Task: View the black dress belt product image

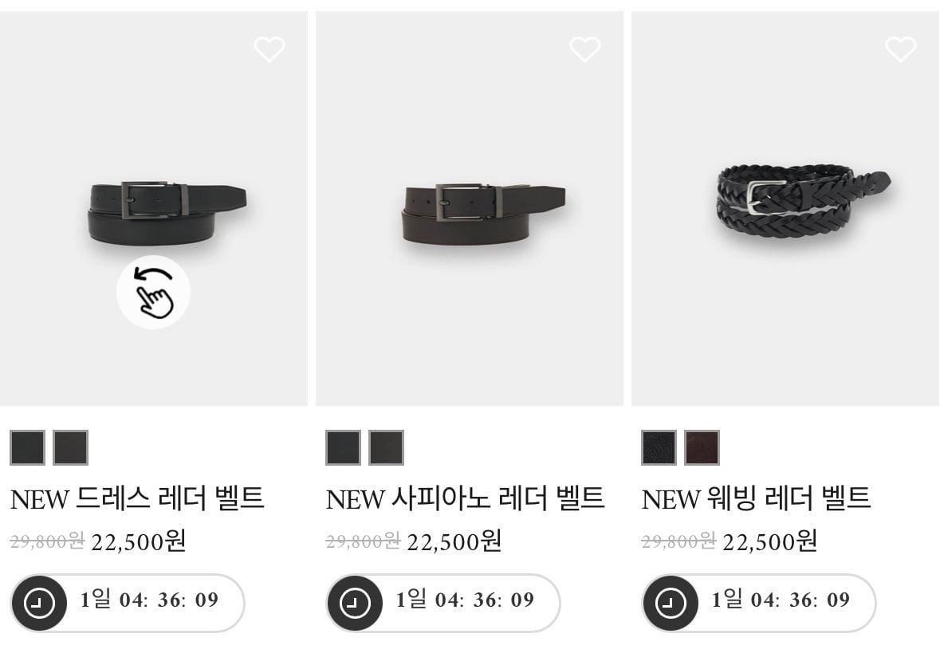Action: click(167, 213)
